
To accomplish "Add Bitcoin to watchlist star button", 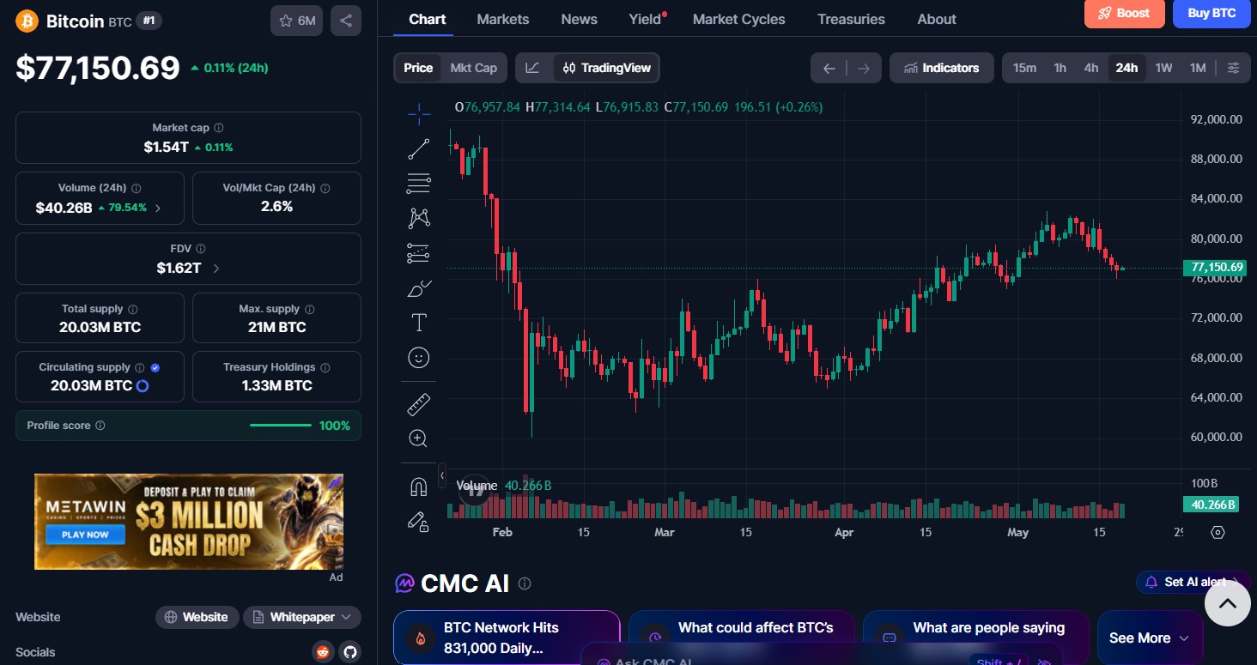I will point(296,21).
